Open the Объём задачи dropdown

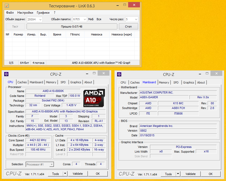coord(40,19)
